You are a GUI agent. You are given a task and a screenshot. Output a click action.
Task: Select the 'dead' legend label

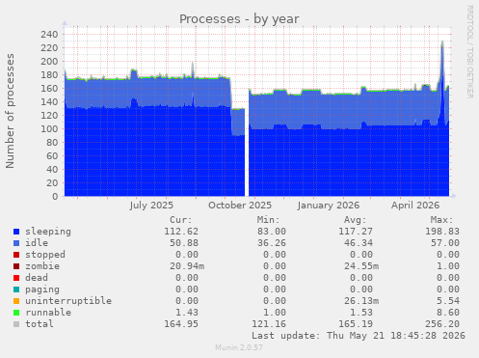click(x=37, y=278)
